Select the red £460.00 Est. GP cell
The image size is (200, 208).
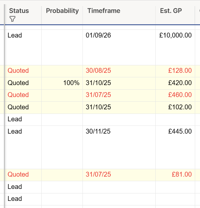(x=175, y=95)
